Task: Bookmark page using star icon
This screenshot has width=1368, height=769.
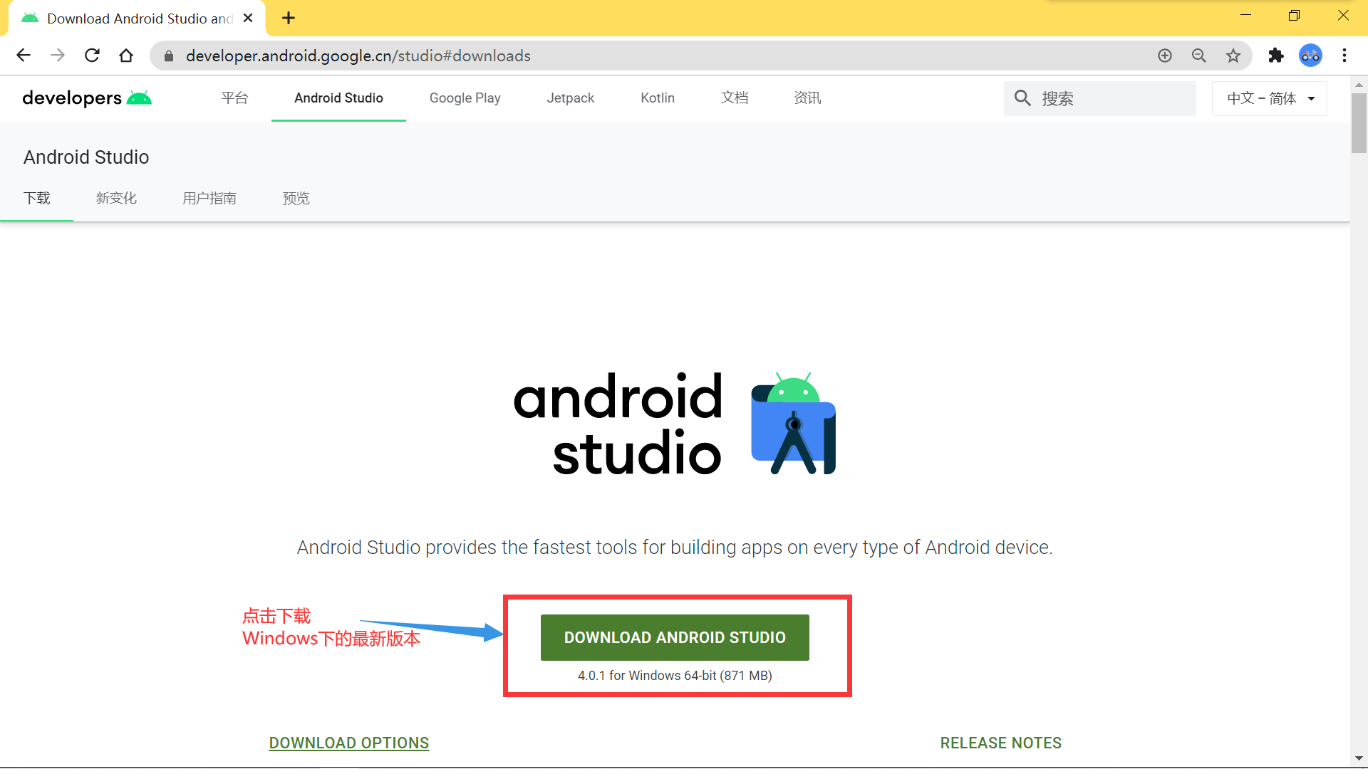Action: point(1233,56)
